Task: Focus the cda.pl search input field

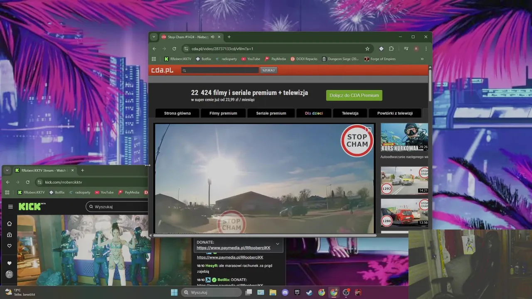Action: 220,70
